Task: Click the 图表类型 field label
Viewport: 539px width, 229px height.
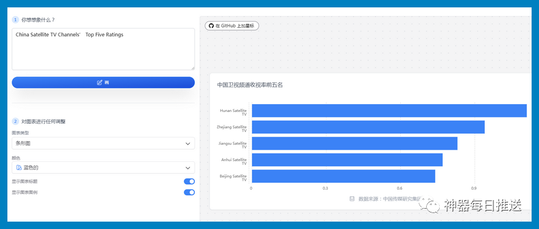Action: pyautogui.click(x=20, y=132)
